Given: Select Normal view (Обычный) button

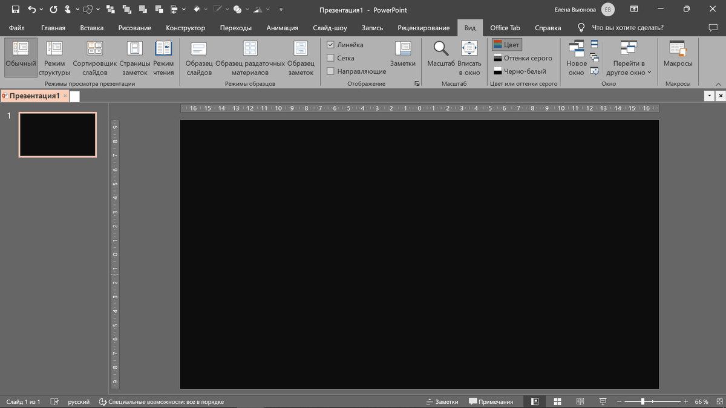Looking at the screenshot, I should tap(21, 57).
